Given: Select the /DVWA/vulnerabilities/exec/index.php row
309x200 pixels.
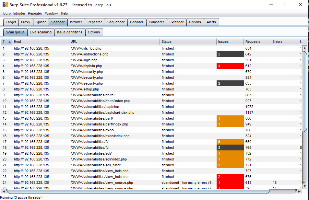Looking at the screenshot, I should (x=151, y=136).
